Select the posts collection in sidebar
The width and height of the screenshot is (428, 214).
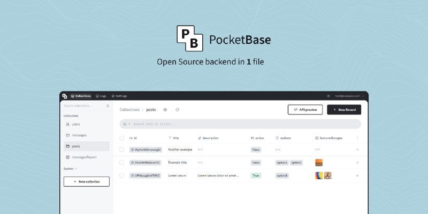pyautogui.click(x=87, y=146)
